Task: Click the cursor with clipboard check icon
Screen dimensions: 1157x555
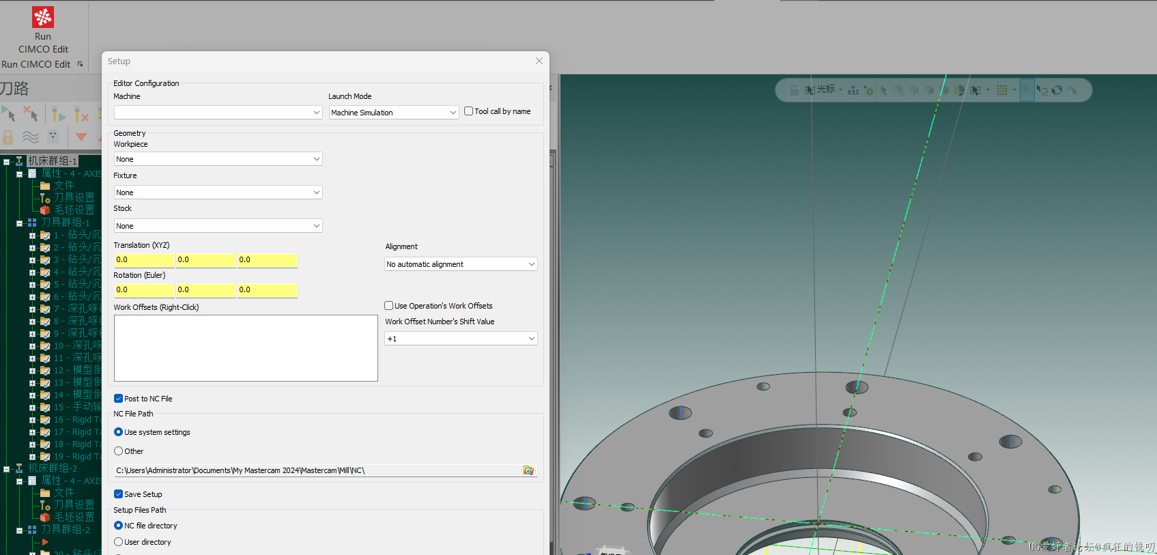Action: coord(1042,90)
